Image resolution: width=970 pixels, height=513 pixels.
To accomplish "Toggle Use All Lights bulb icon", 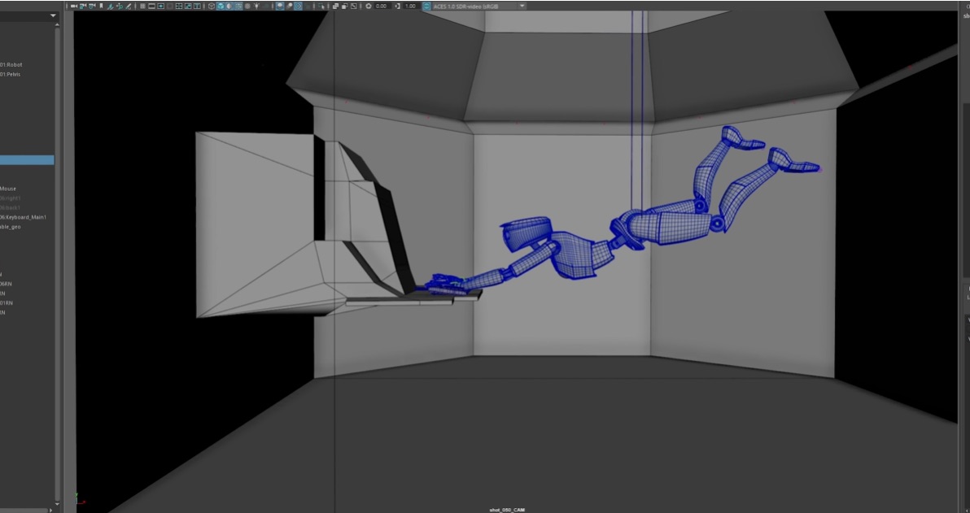I will 256,7.
